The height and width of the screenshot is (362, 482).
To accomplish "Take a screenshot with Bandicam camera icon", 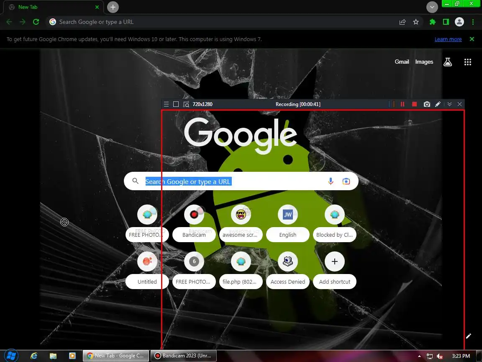I will (427, 104).
